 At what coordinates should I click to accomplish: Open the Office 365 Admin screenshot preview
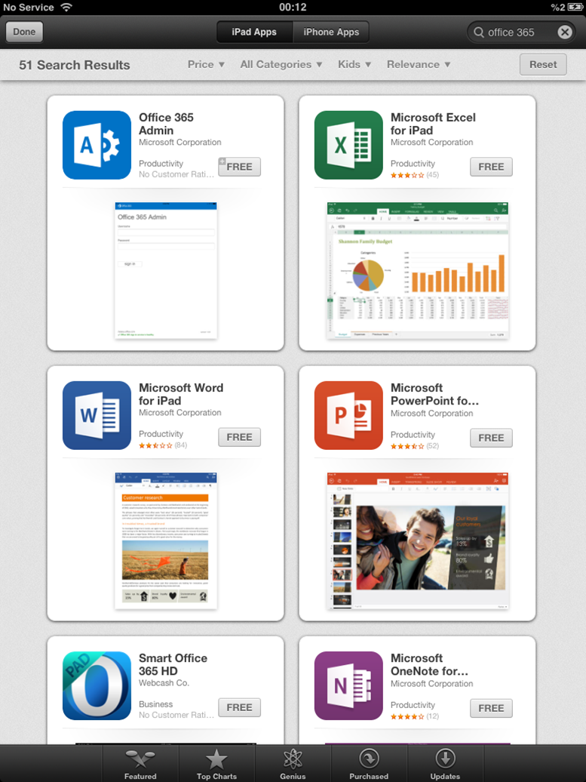(166, 271)
